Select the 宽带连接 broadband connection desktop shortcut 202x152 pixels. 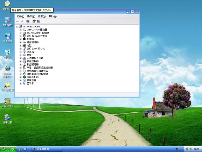7,117
